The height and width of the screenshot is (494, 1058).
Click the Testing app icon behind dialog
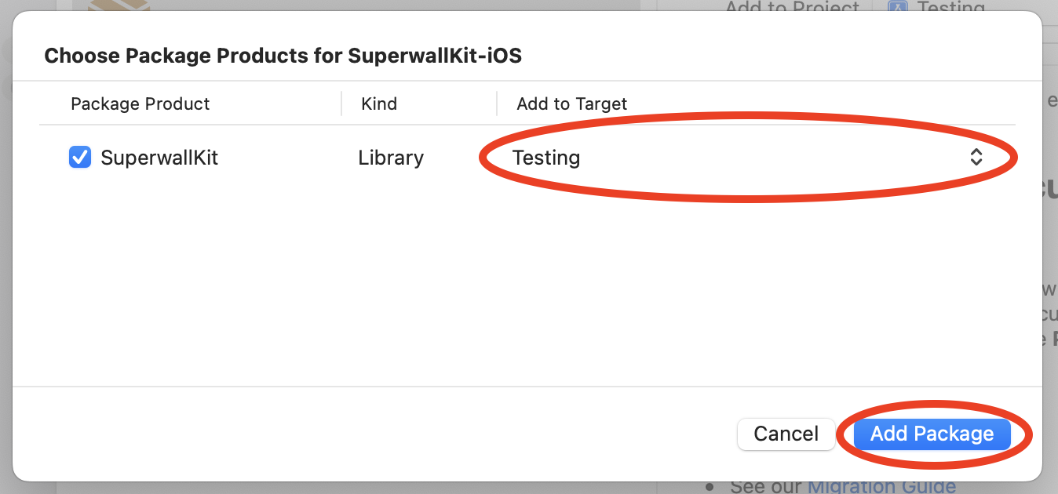(897, 7)
